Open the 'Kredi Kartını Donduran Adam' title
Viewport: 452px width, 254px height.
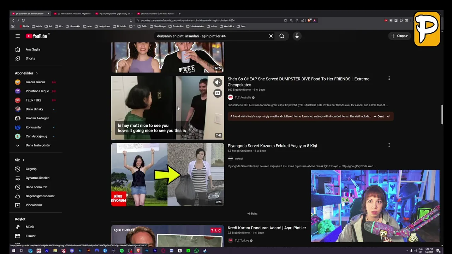pyautogui.click(x=267, y=228)
